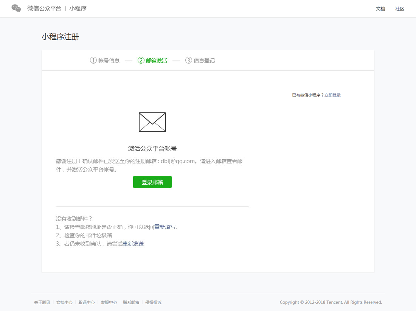Click the envelope mail icon
The height and width of the screenshot is (311, 416).
point(152,122)
